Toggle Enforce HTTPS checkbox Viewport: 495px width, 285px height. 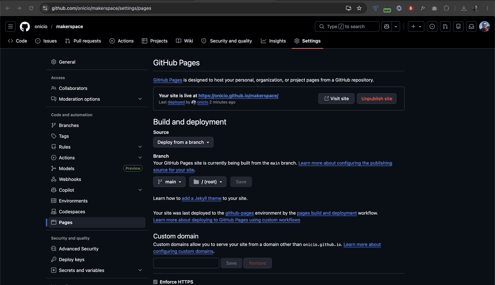coord(156,282)
